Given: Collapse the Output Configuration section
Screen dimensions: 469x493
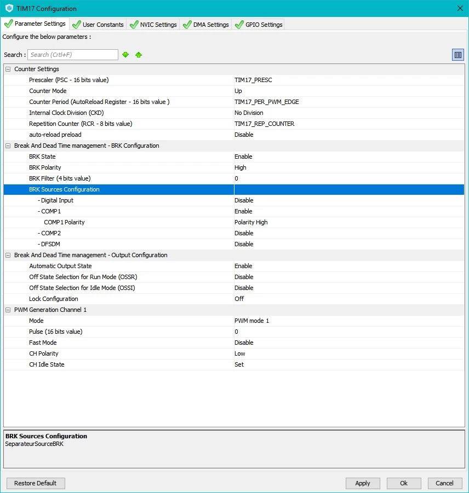Looking at the screenshot, I should click(8, 255).
